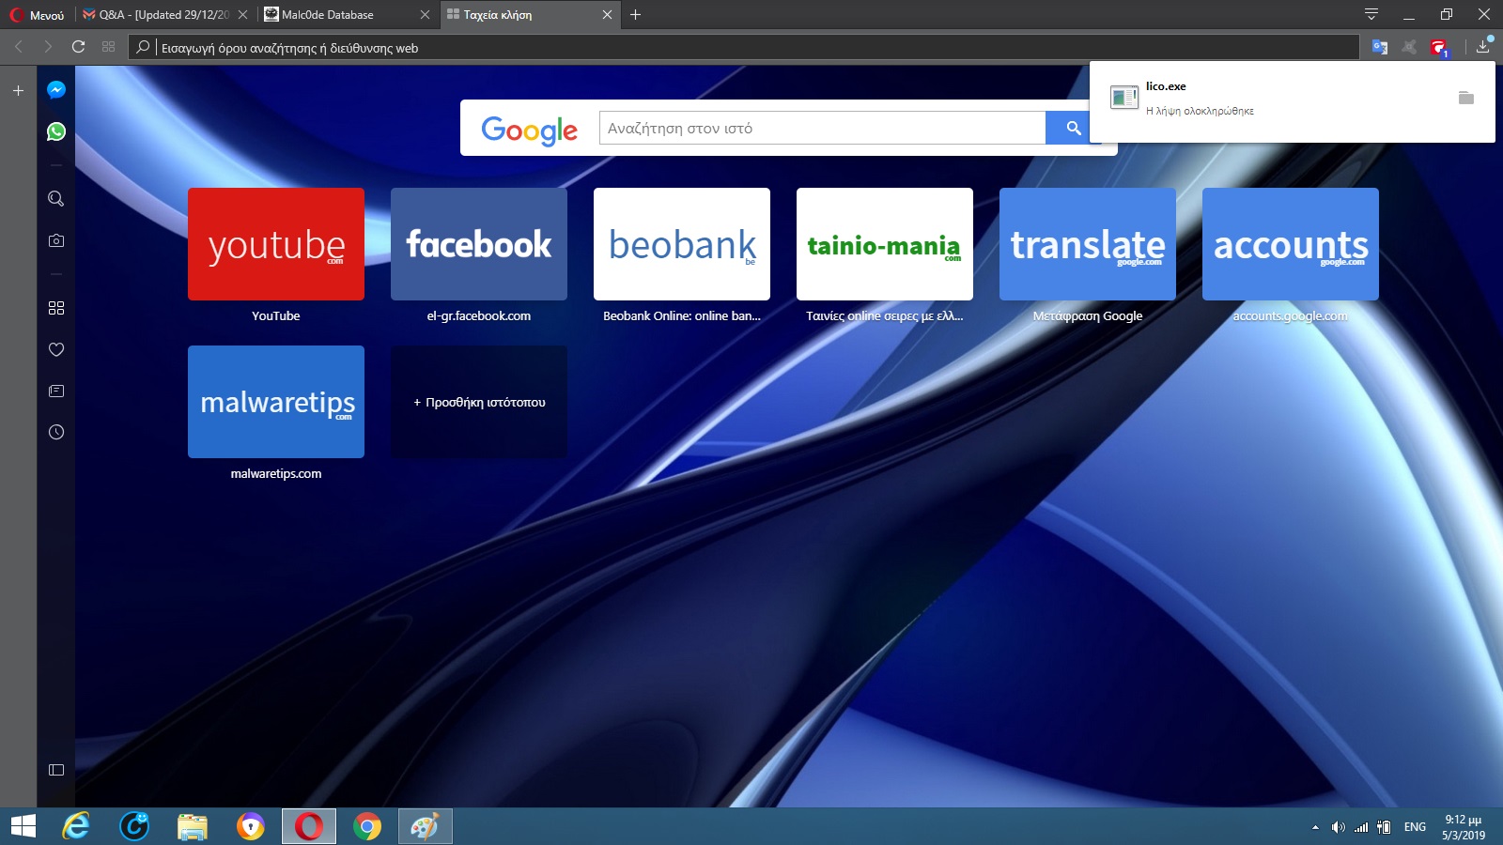The width and height of the screenshot is (1503, 845).
Task: Open the Google Translate speed dial tile
Action: point(1088,244)
